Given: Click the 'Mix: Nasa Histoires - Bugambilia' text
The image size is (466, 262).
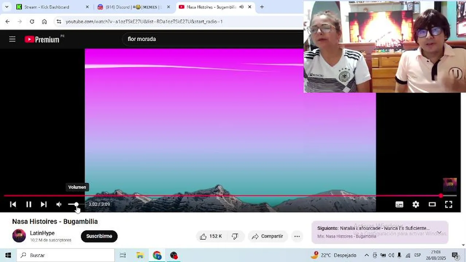Looking at the screenshot, I should coord(346,237).
